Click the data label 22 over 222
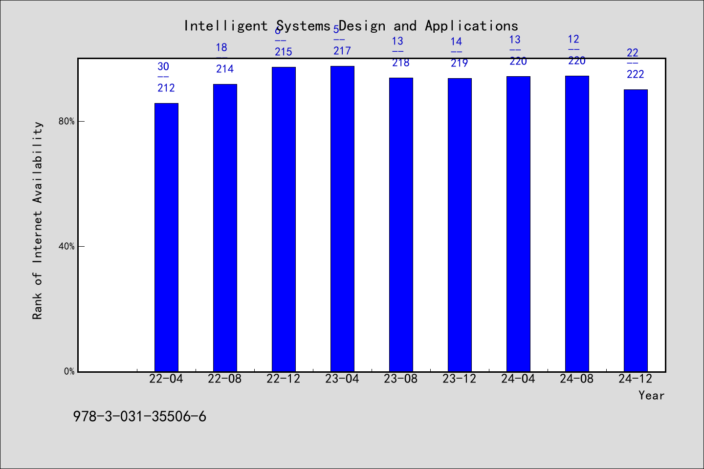This screenshot has width=704, height=469. (x=636, y=64)
